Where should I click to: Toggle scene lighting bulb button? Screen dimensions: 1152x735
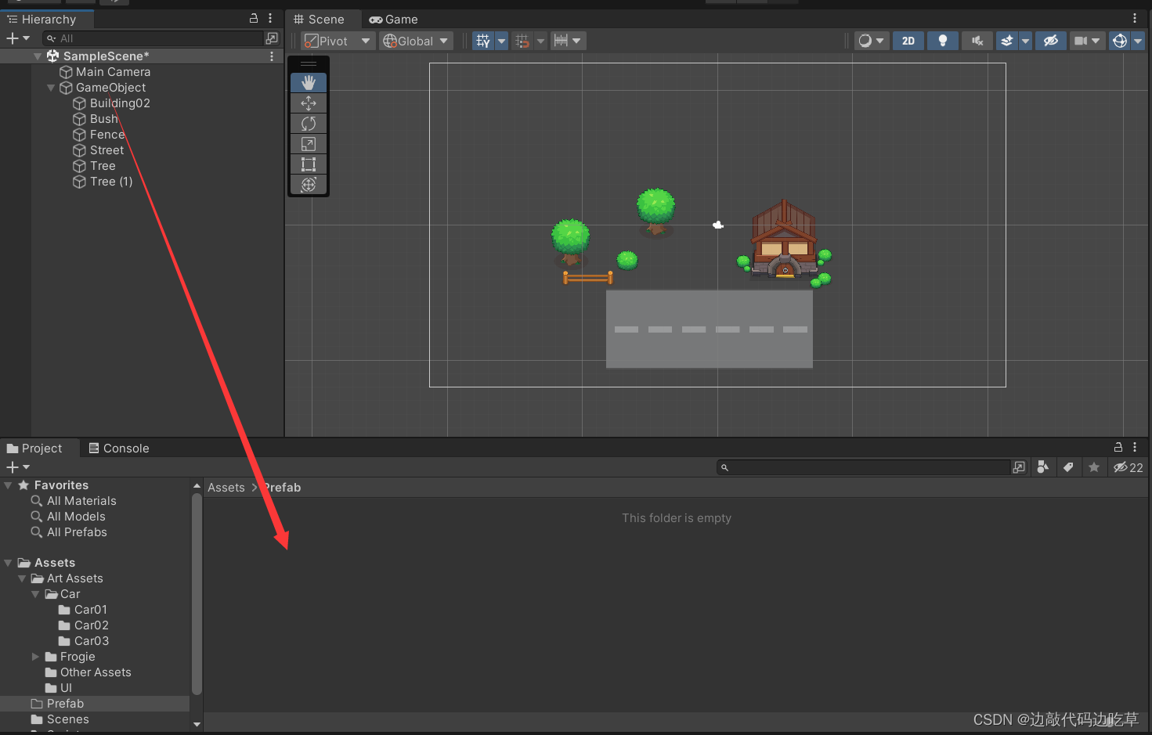tap(943, 41)
